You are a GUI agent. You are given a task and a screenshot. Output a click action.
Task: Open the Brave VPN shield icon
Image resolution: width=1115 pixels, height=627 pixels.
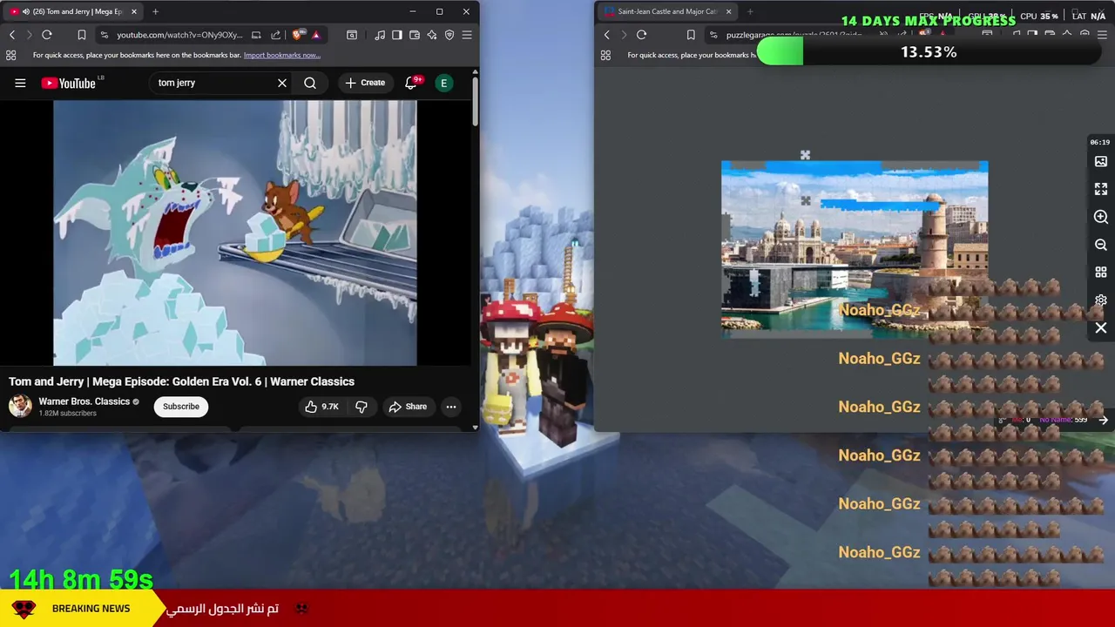(x=449, y=35)
